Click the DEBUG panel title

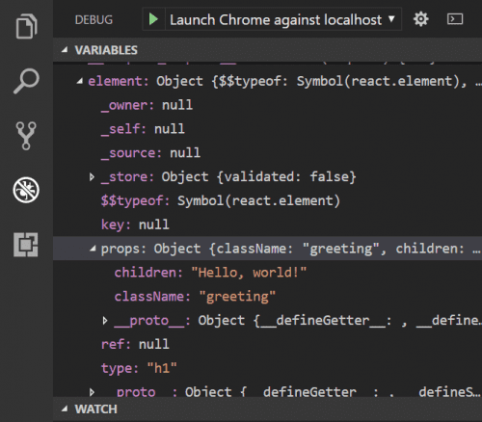(x=94, y=20)
